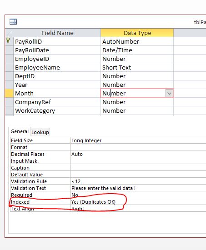Click the Field Name column header
Screen dimensions: 206x250
57,33
